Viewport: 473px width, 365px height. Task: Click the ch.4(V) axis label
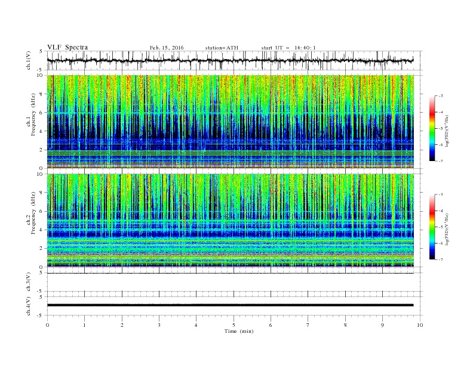(x=29, y=306)
